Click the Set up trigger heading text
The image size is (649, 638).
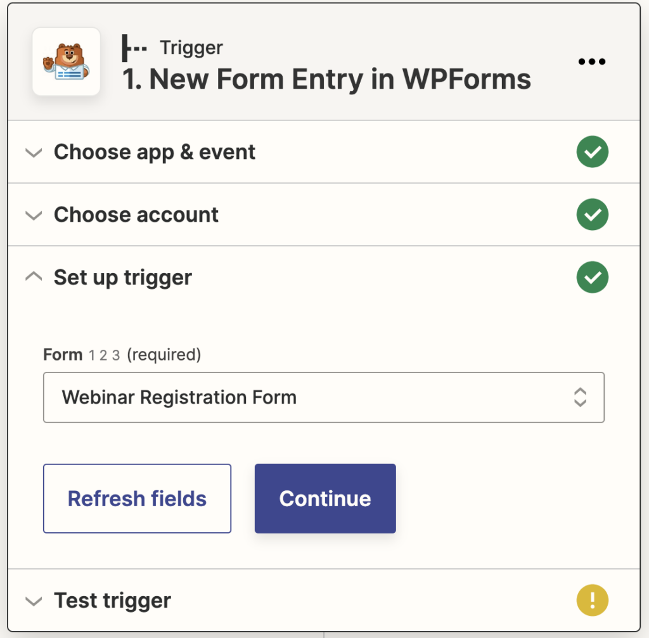tap(122, 277)
